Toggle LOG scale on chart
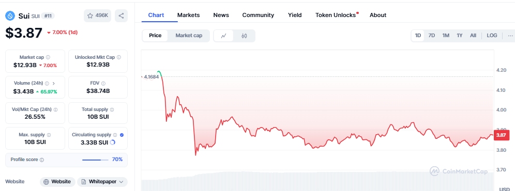 point(492,36)
